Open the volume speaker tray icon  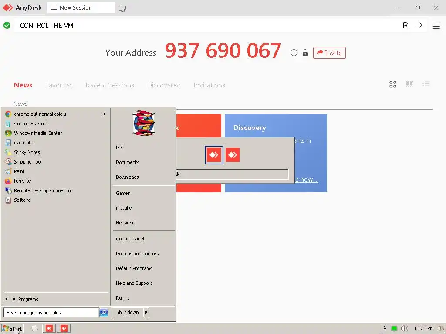tap(404, 329)
